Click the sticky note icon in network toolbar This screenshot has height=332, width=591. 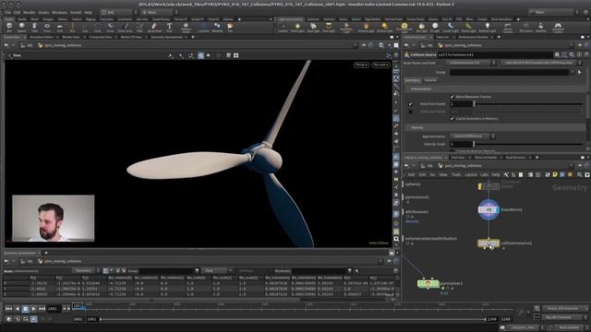(555, 175)
